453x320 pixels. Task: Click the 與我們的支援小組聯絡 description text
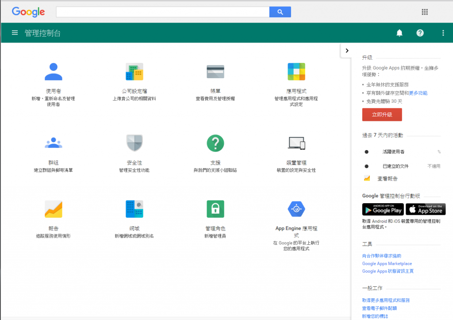(x=215, y=170)
